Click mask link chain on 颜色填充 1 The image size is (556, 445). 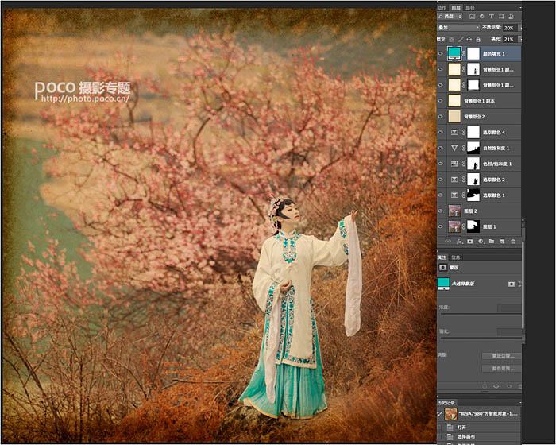pos(464,53)
